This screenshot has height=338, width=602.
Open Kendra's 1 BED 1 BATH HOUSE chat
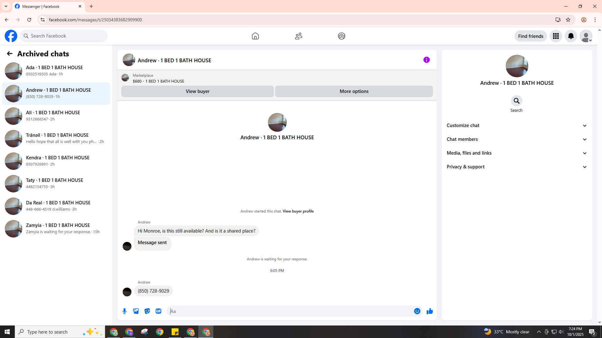coord(56,161)
